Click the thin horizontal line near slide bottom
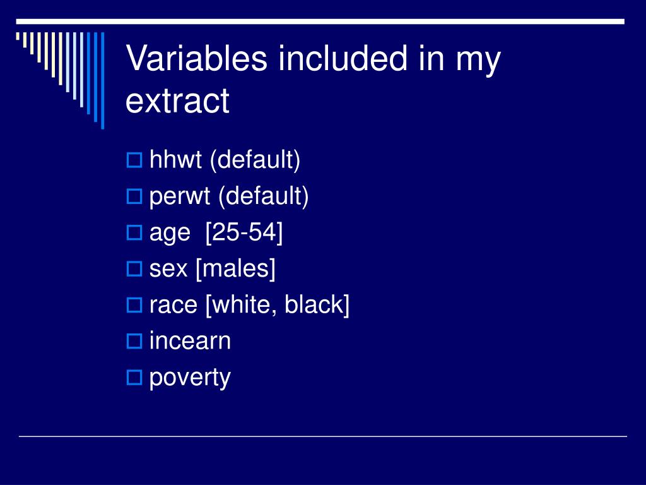Viewport: 646px width, 485px height. coord(322,436)
